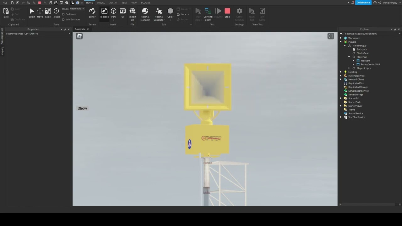This screenshot has width=402, height=226.
Task: Open the FILE menu
Action: point(5,3)
